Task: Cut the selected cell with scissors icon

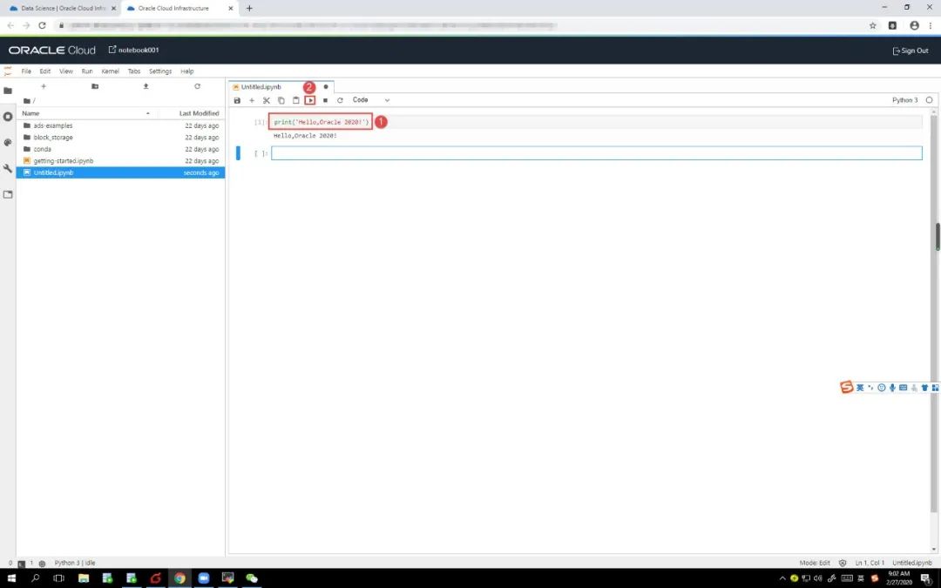Action: pyautogui.click(x=267, y=100)
